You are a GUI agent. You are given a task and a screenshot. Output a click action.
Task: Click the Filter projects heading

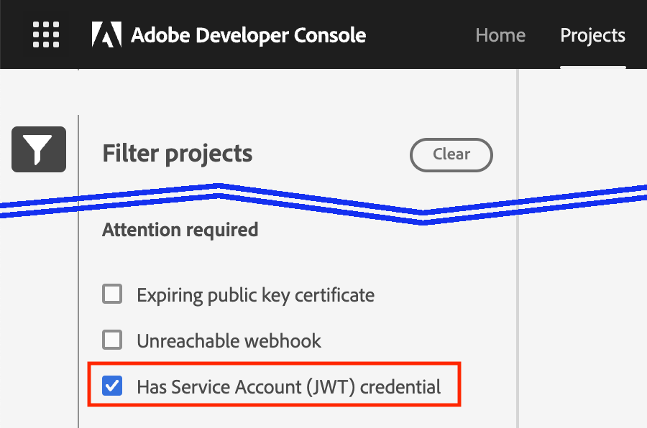pos(177,154)
